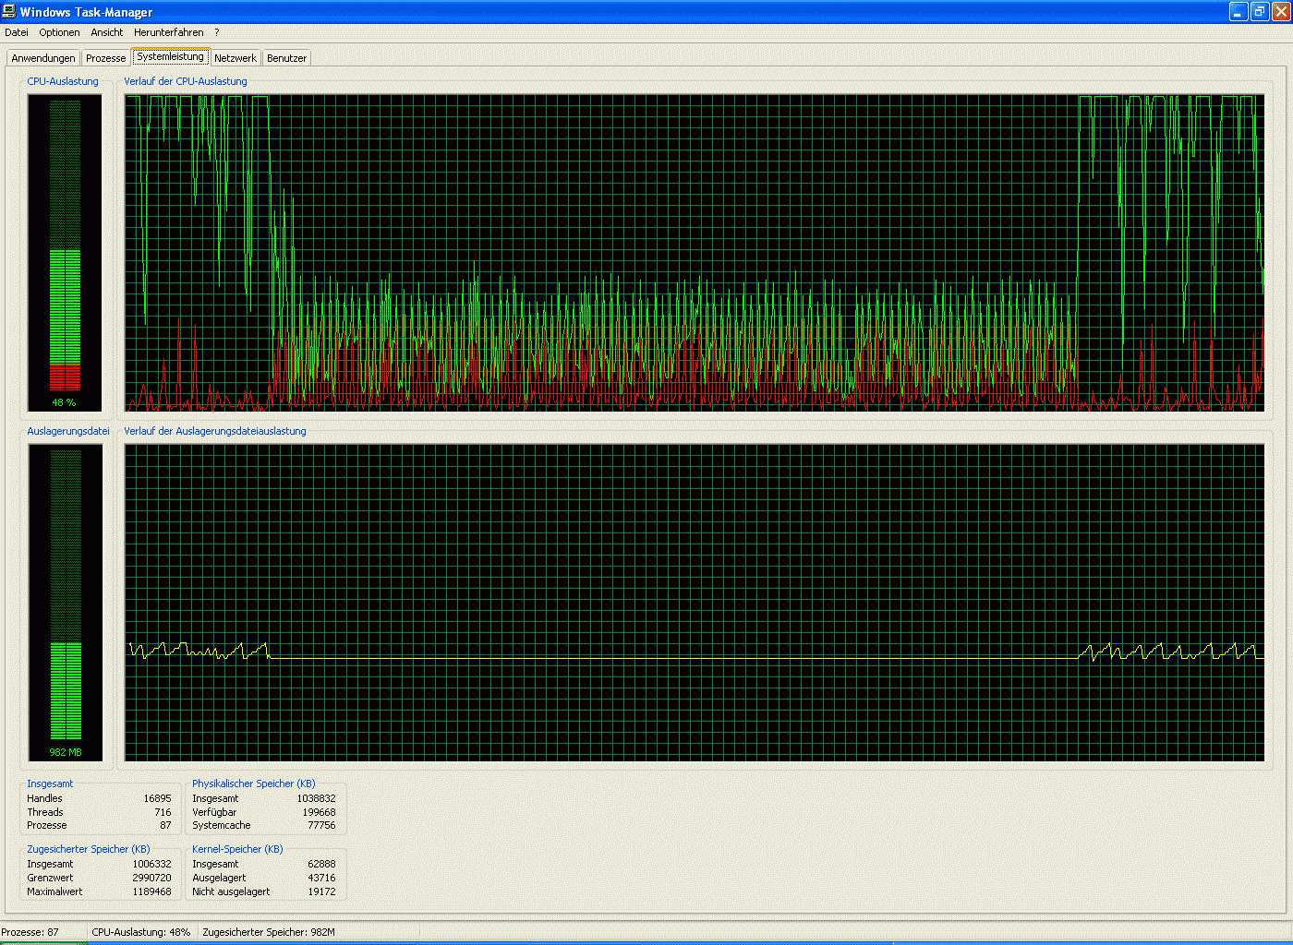Click the Auslagerungsdatei 982 MB meter
The image size is (1293, 945).
pyautogui.click(x=65, y=602)
